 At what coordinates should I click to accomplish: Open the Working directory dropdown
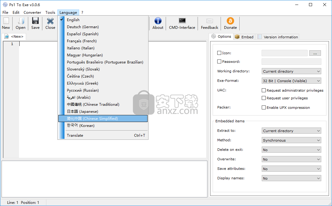pos(291,71)
